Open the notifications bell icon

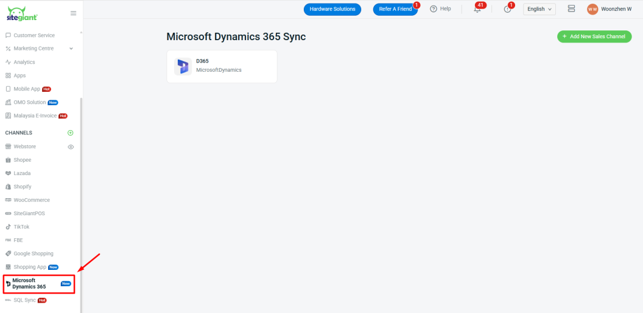click(477, 9)
